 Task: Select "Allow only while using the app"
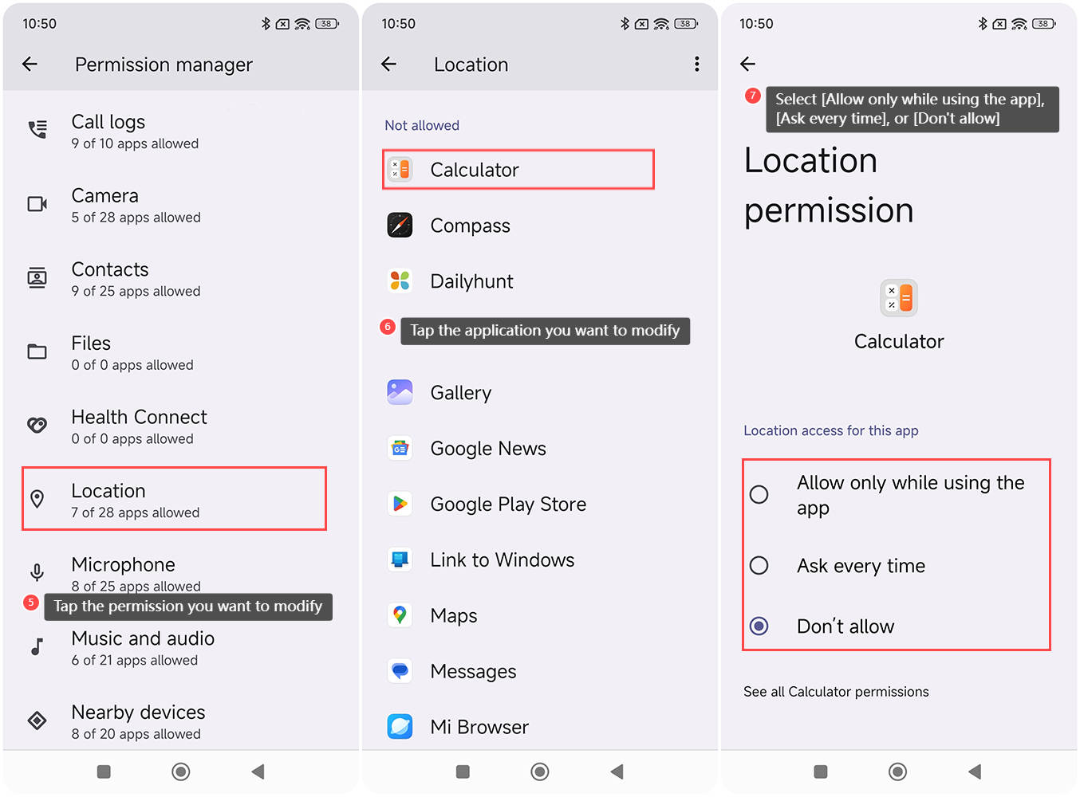(x=759, y=495)
